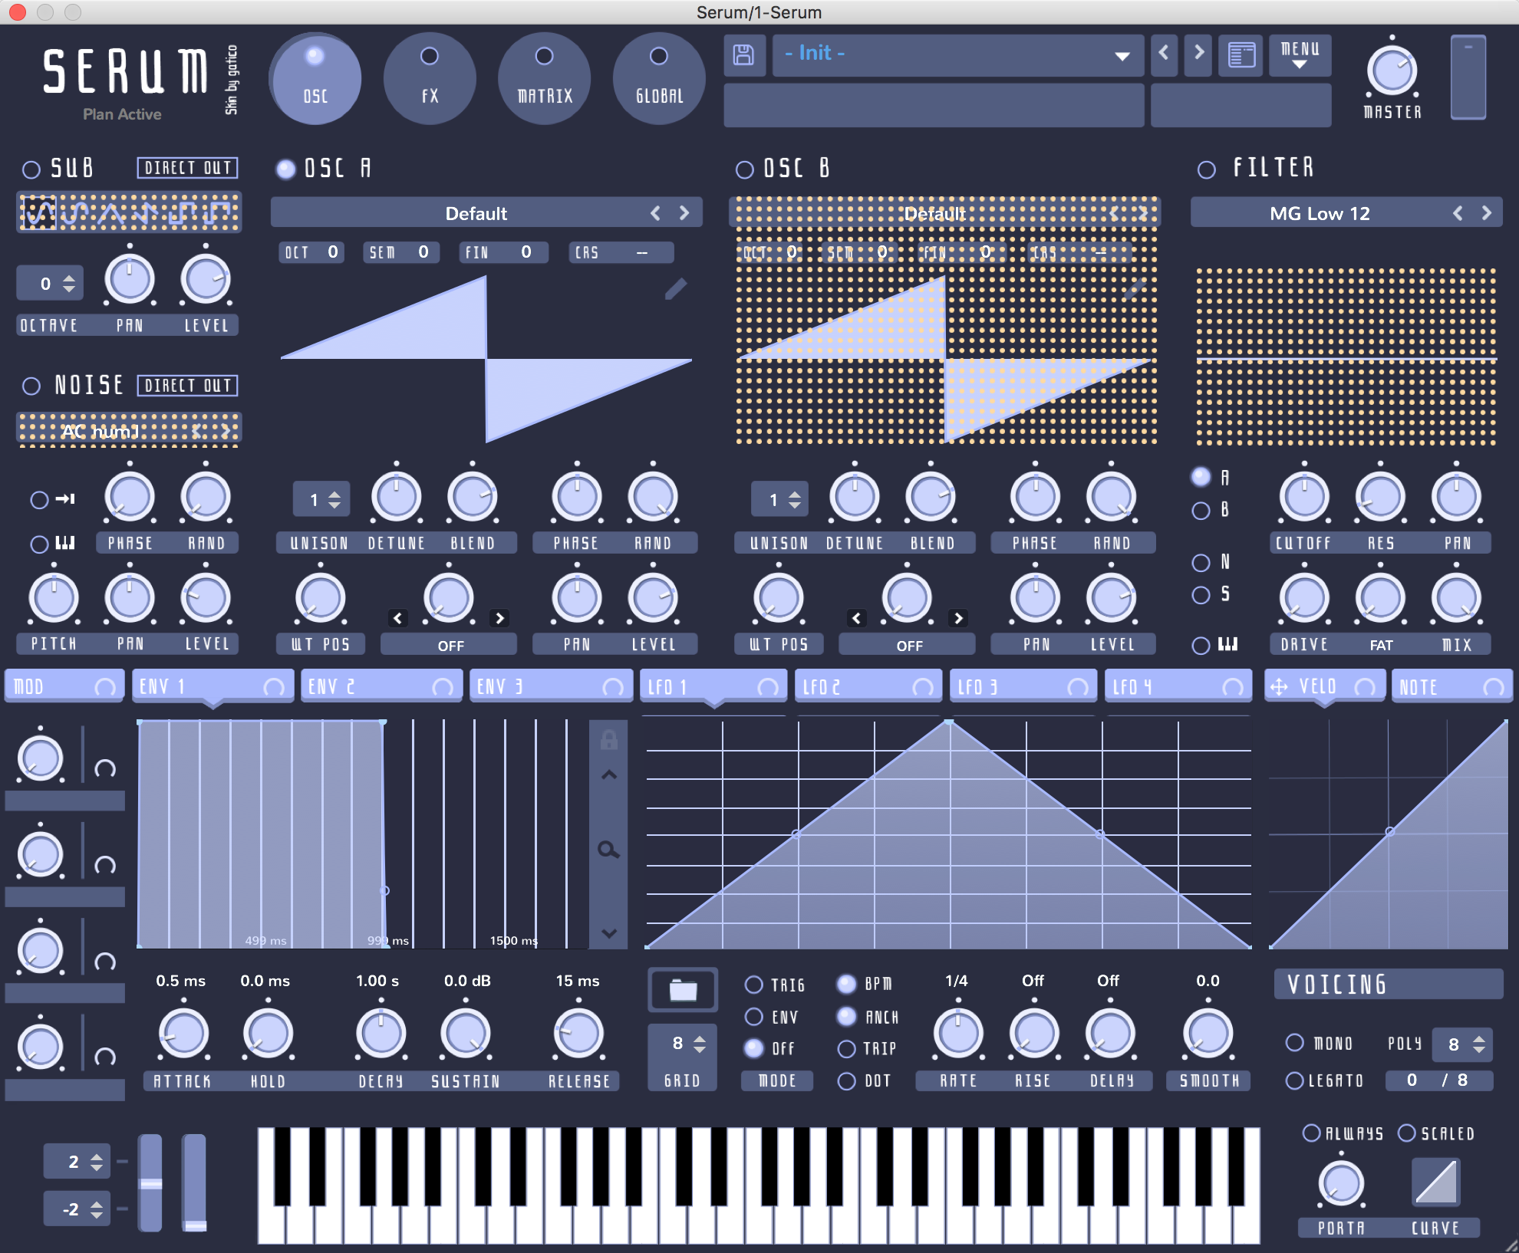Click SUB DIRECT OUT button
1519x1253 pixels.
(x=187, y=168)
